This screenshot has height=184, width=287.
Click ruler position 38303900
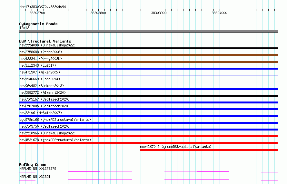click(x=159, y=13)
